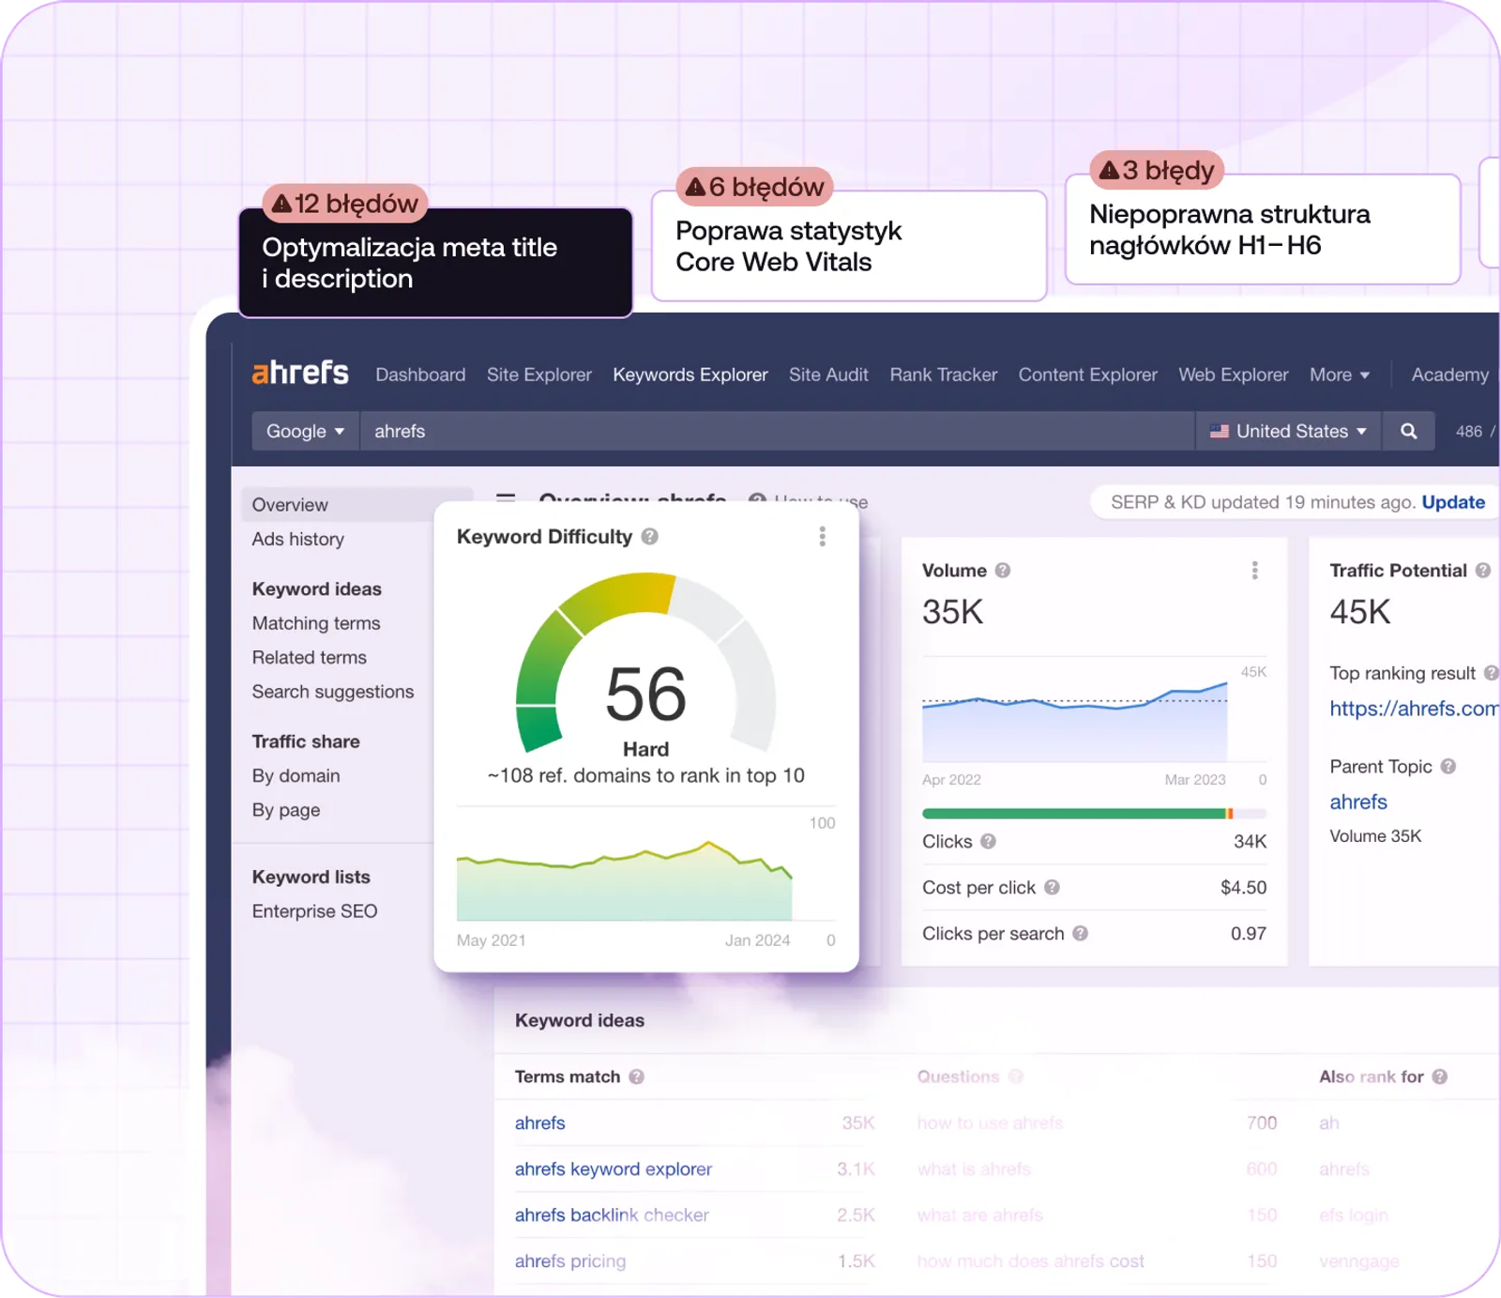Click the keyword search field containing ahrefs
Screen dimensions: 1501x1298
(x=778, y=431)
